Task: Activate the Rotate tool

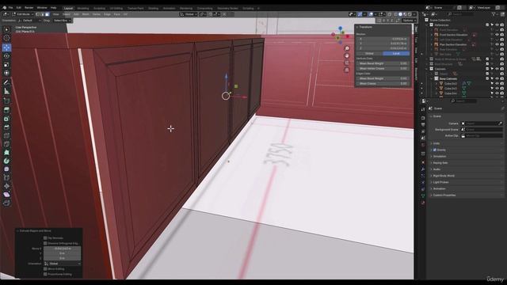Action: [6, 56]
